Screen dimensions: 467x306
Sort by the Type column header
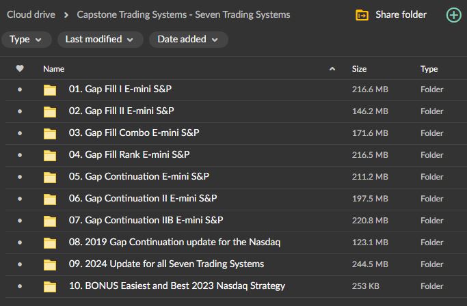point(429,69)
